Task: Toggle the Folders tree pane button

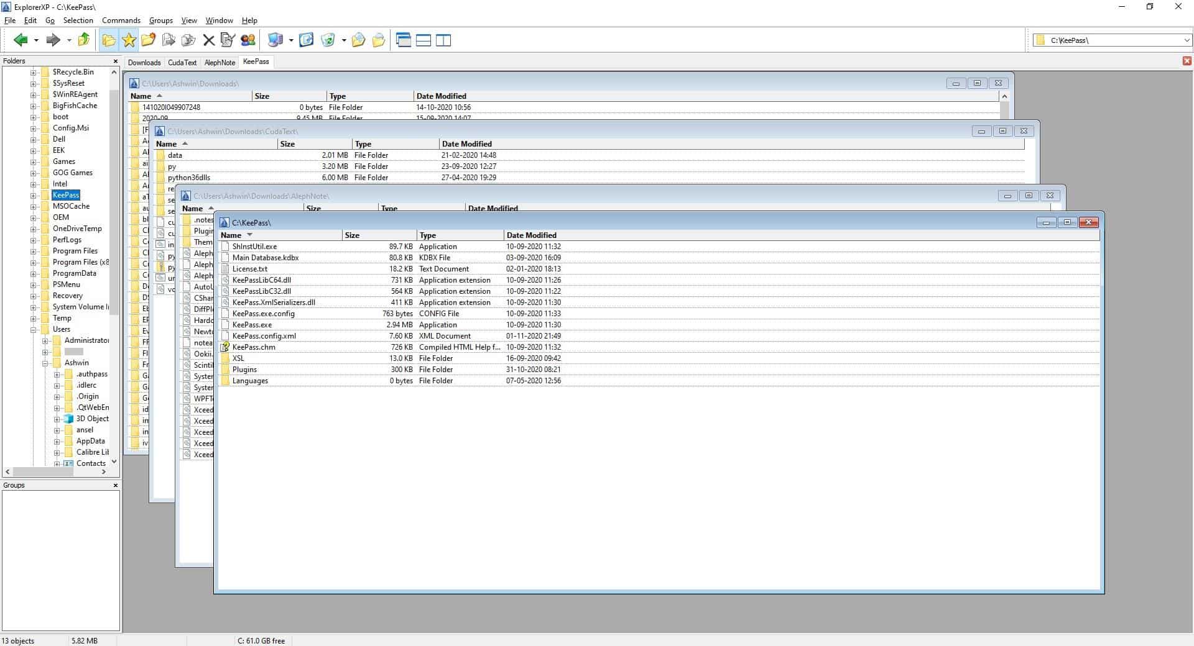Action: [109, 40]
